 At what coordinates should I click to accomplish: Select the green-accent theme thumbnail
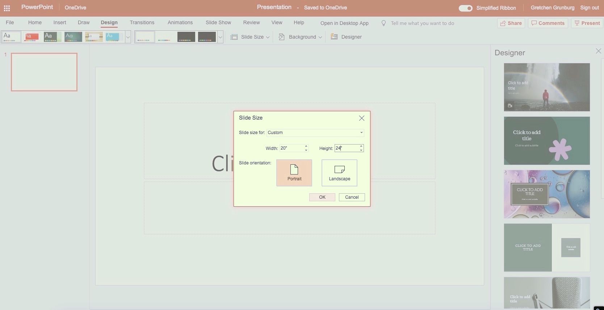[x=53, y=37]
